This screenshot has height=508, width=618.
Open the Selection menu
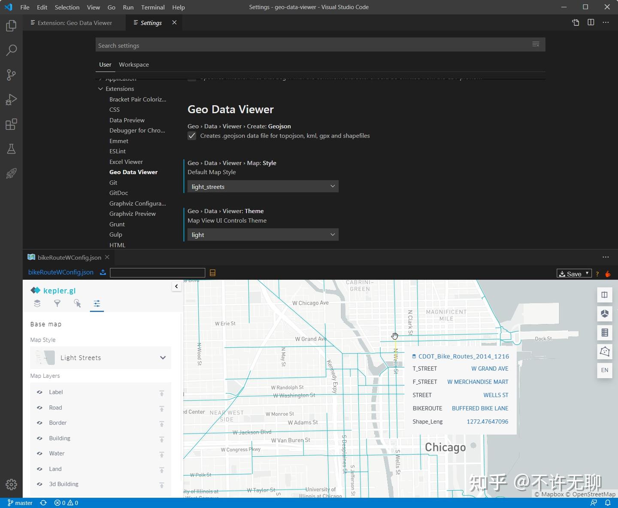coord(67,7)
